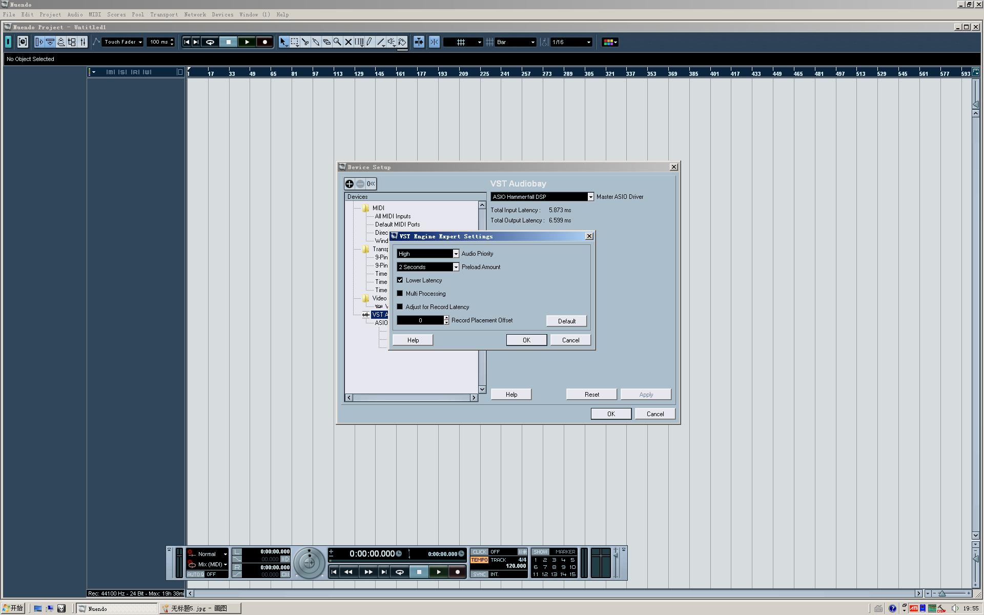Open the Pool menu
This screenshot has height=615, width=984.
pyautogui.click(x=138, y=14)
